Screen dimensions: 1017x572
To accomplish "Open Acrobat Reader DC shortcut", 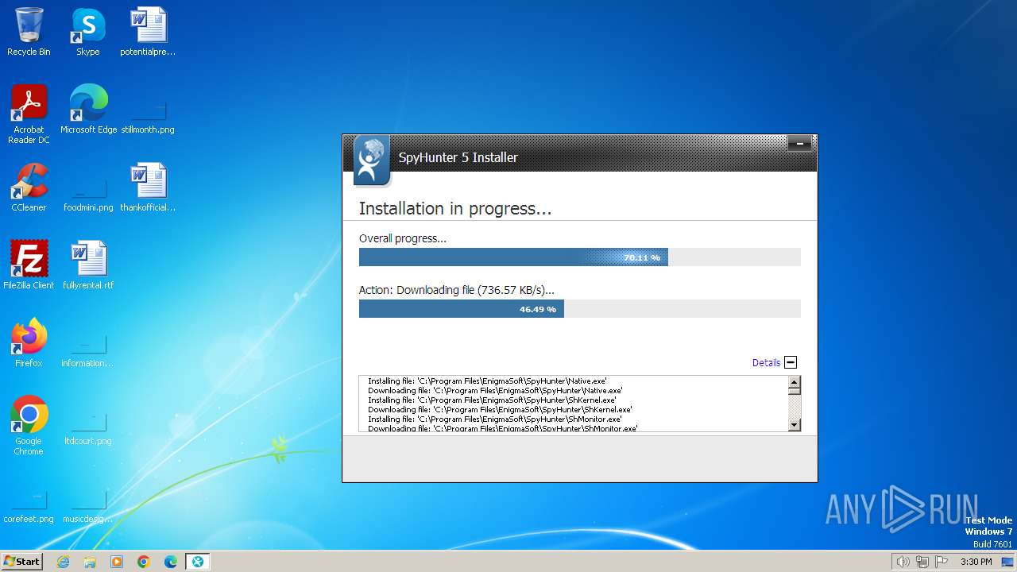I will coord(29,114).
